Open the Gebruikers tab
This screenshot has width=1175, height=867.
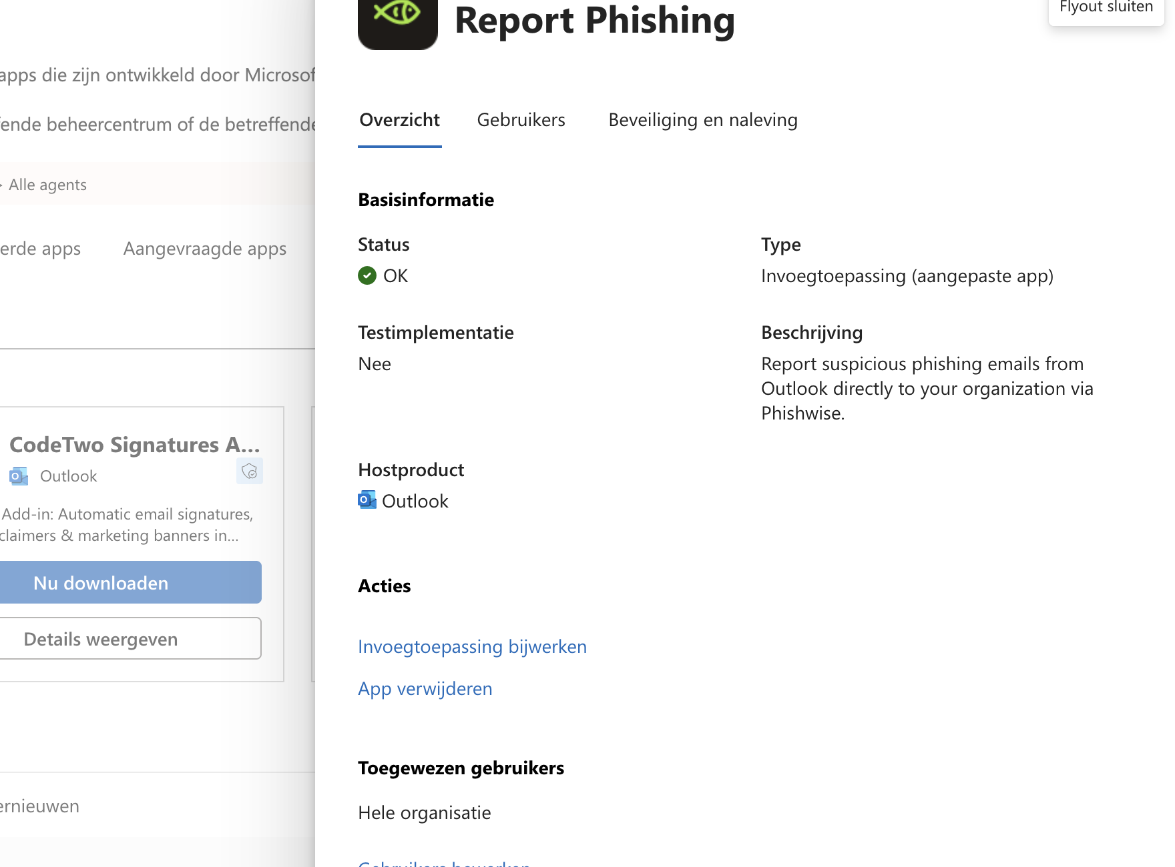click(x=521, y=120)
